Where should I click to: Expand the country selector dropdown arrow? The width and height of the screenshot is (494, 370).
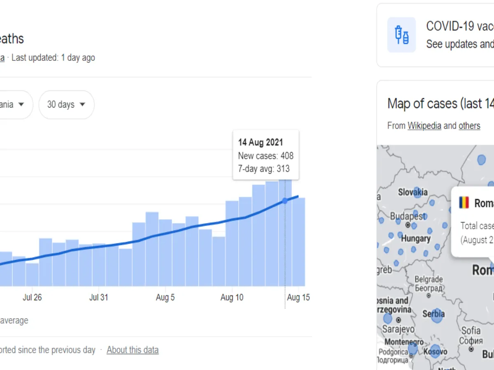tap(21, 104)
